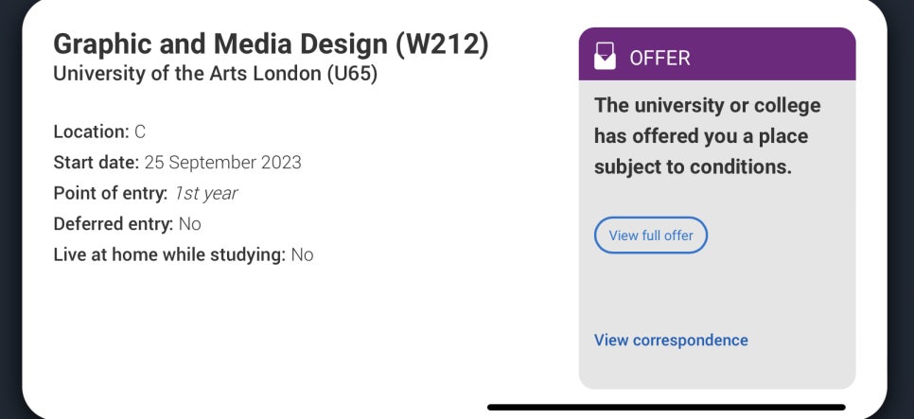Click the View full offer button
This screenshot has height=419, width=914.
click(x=651, y=236)
